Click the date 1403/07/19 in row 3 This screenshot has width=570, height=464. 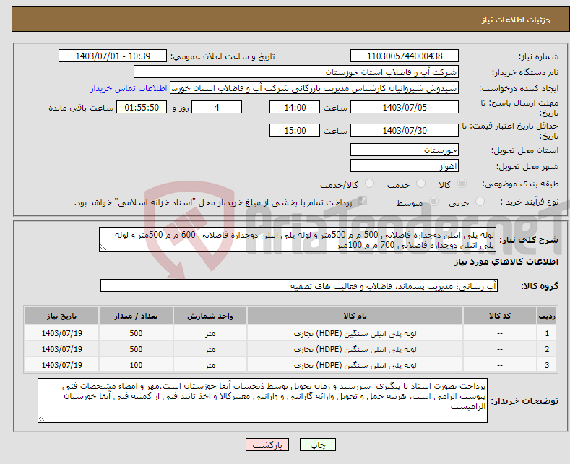coord(61,365)
